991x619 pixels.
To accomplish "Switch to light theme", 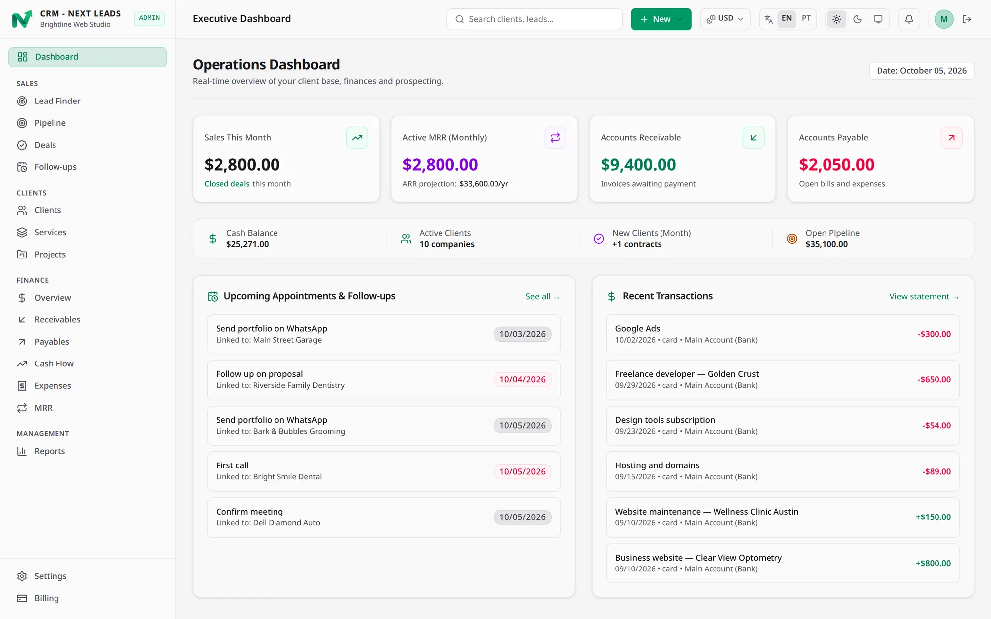I will [x=836, y=19].
